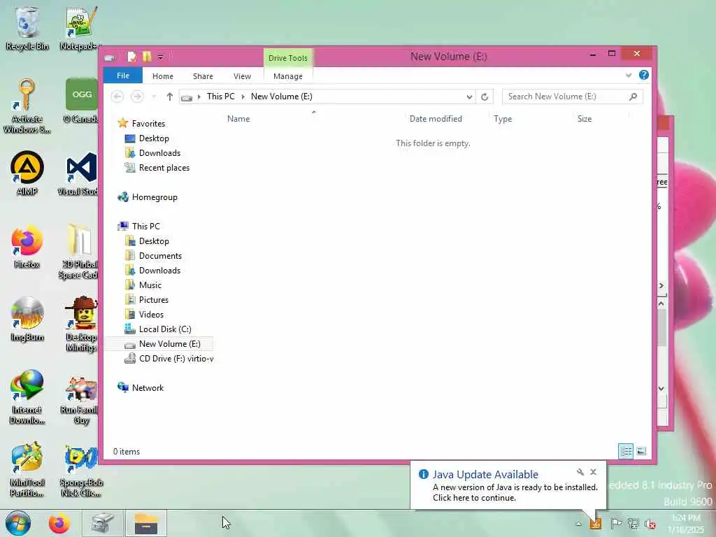Click the muted volume tray icon

pos(650,524)
